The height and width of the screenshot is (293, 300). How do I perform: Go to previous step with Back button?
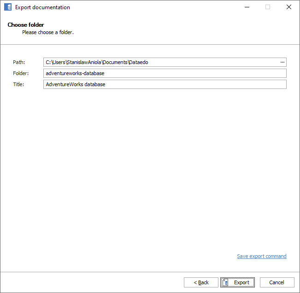(x=201, y=282)
